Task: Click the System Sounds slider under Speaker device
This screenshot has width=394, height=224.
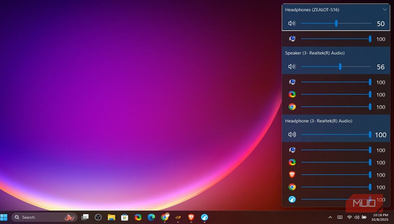Action: (x=336, y=82)
